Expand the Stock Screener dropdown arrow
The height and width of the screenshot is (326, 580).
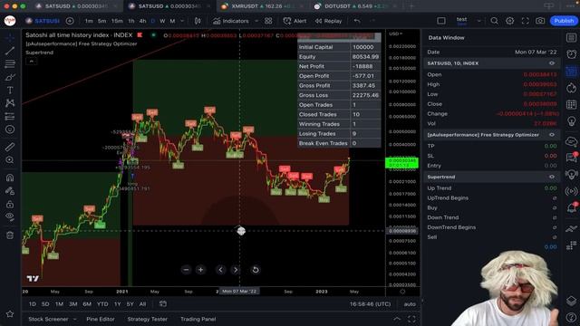(74, 319)
